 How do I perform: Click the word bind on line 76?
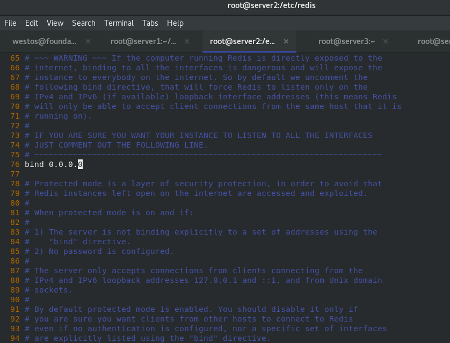click(34, 164)
